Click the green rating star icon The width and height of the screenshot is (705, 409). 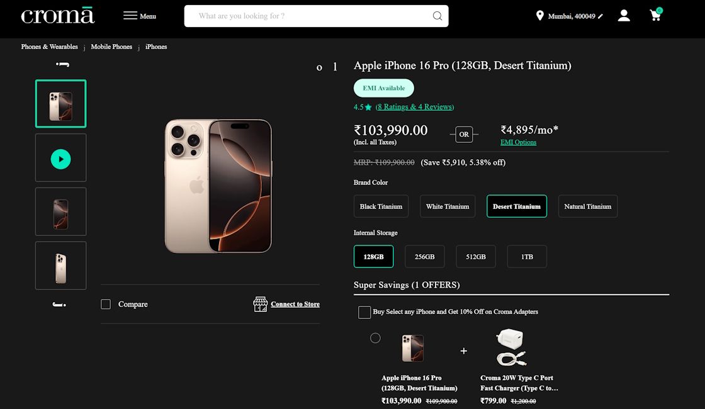pos(368,107)
